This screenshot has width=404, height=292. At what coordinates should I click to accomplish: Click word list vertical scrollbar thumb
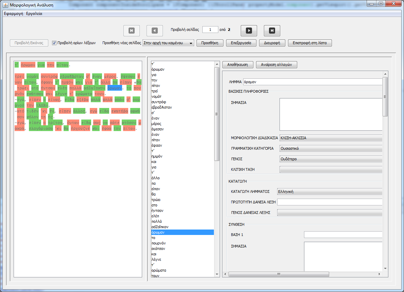(217, 114)
